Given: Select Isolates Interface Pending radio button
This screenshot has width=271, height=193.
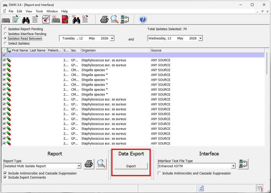Looking at the screenshot, I should [5, 34].
